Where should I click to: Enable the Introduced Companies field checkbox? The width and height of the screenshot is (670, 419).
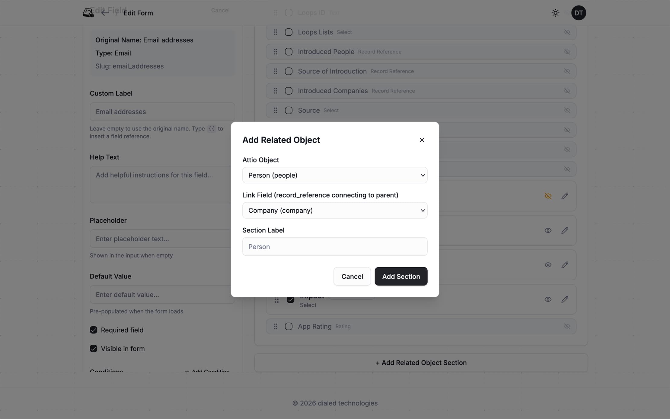[289, 91]
